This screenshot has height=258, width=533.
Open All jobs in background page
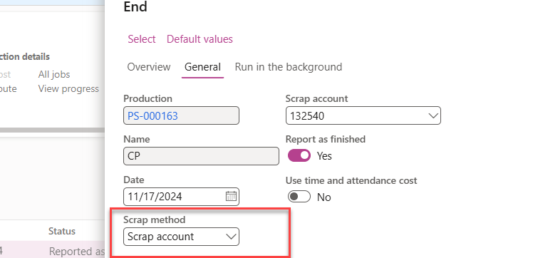[x=54, y=74]
